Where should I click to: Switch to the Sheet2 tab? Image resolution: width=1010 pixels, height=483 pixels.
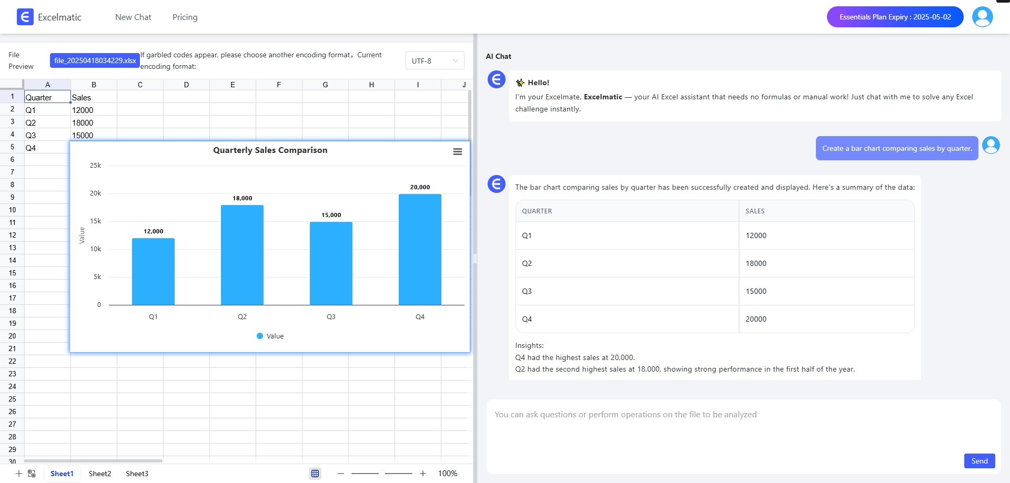click(x=100, y=474)
